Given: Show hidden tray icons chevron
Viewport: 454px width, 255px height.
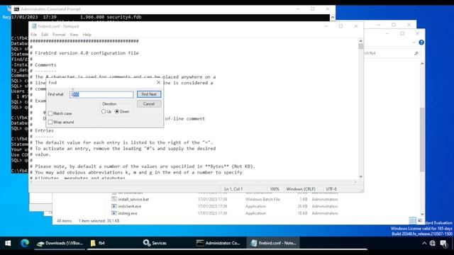Looking at the screenshot, I should pyautogui.click(x=424, y=243).
